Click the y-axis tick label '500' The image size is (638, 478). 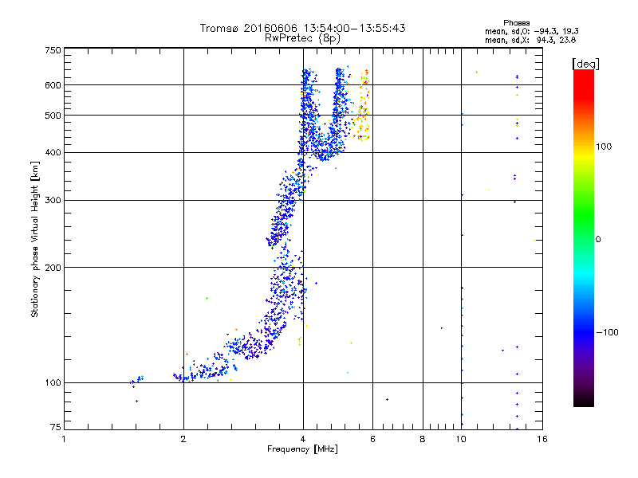(53, 116)
